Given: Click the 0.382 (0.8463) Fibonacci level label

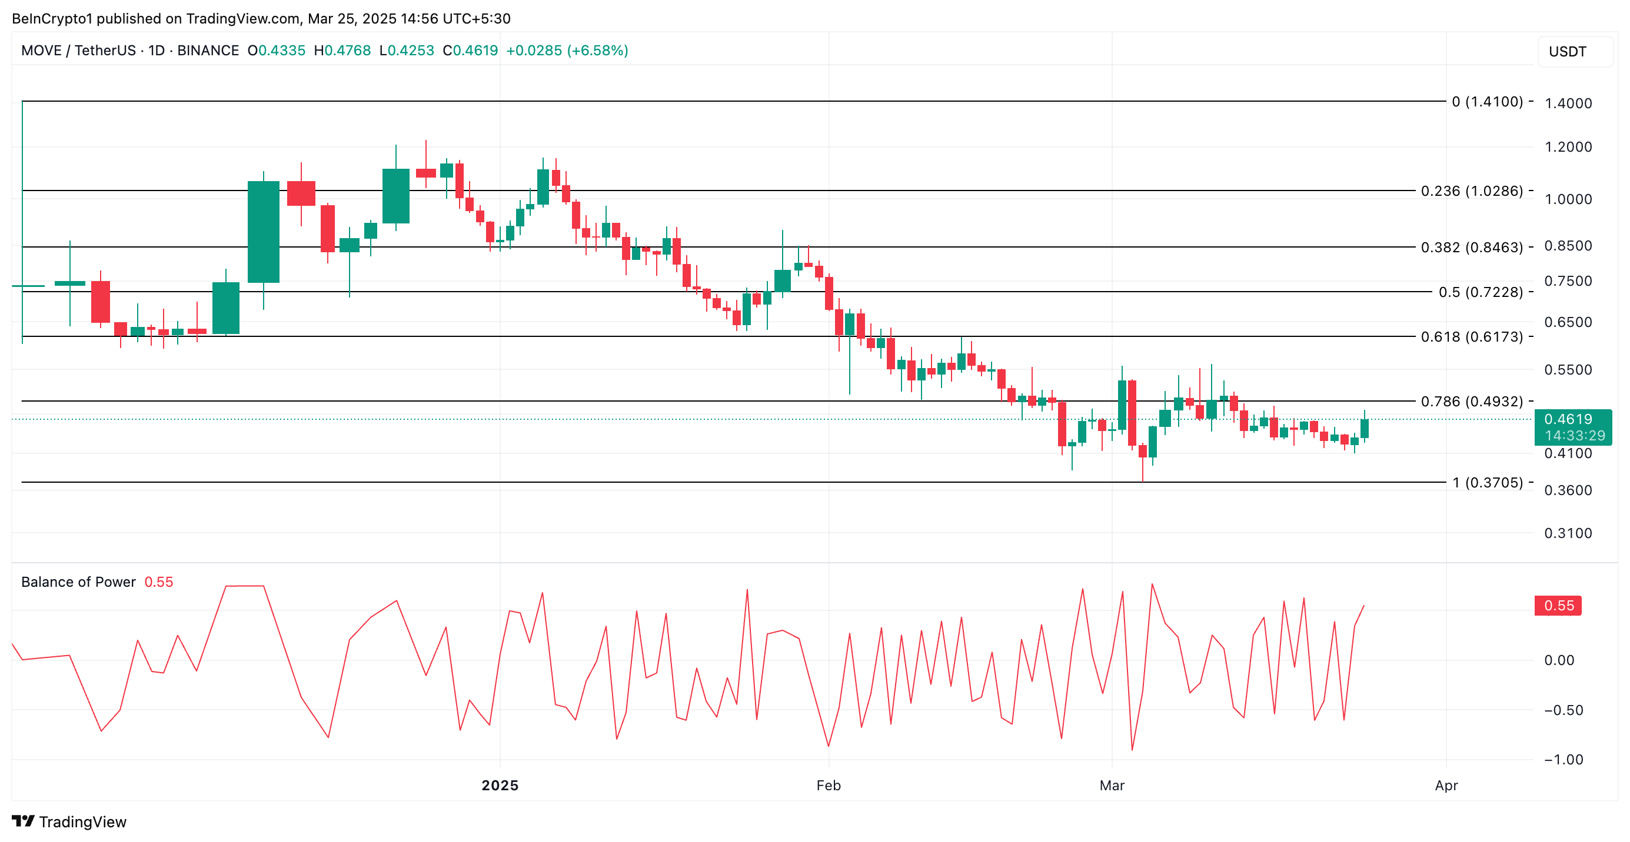Looking at the screenshot, I should [1471, 247].
